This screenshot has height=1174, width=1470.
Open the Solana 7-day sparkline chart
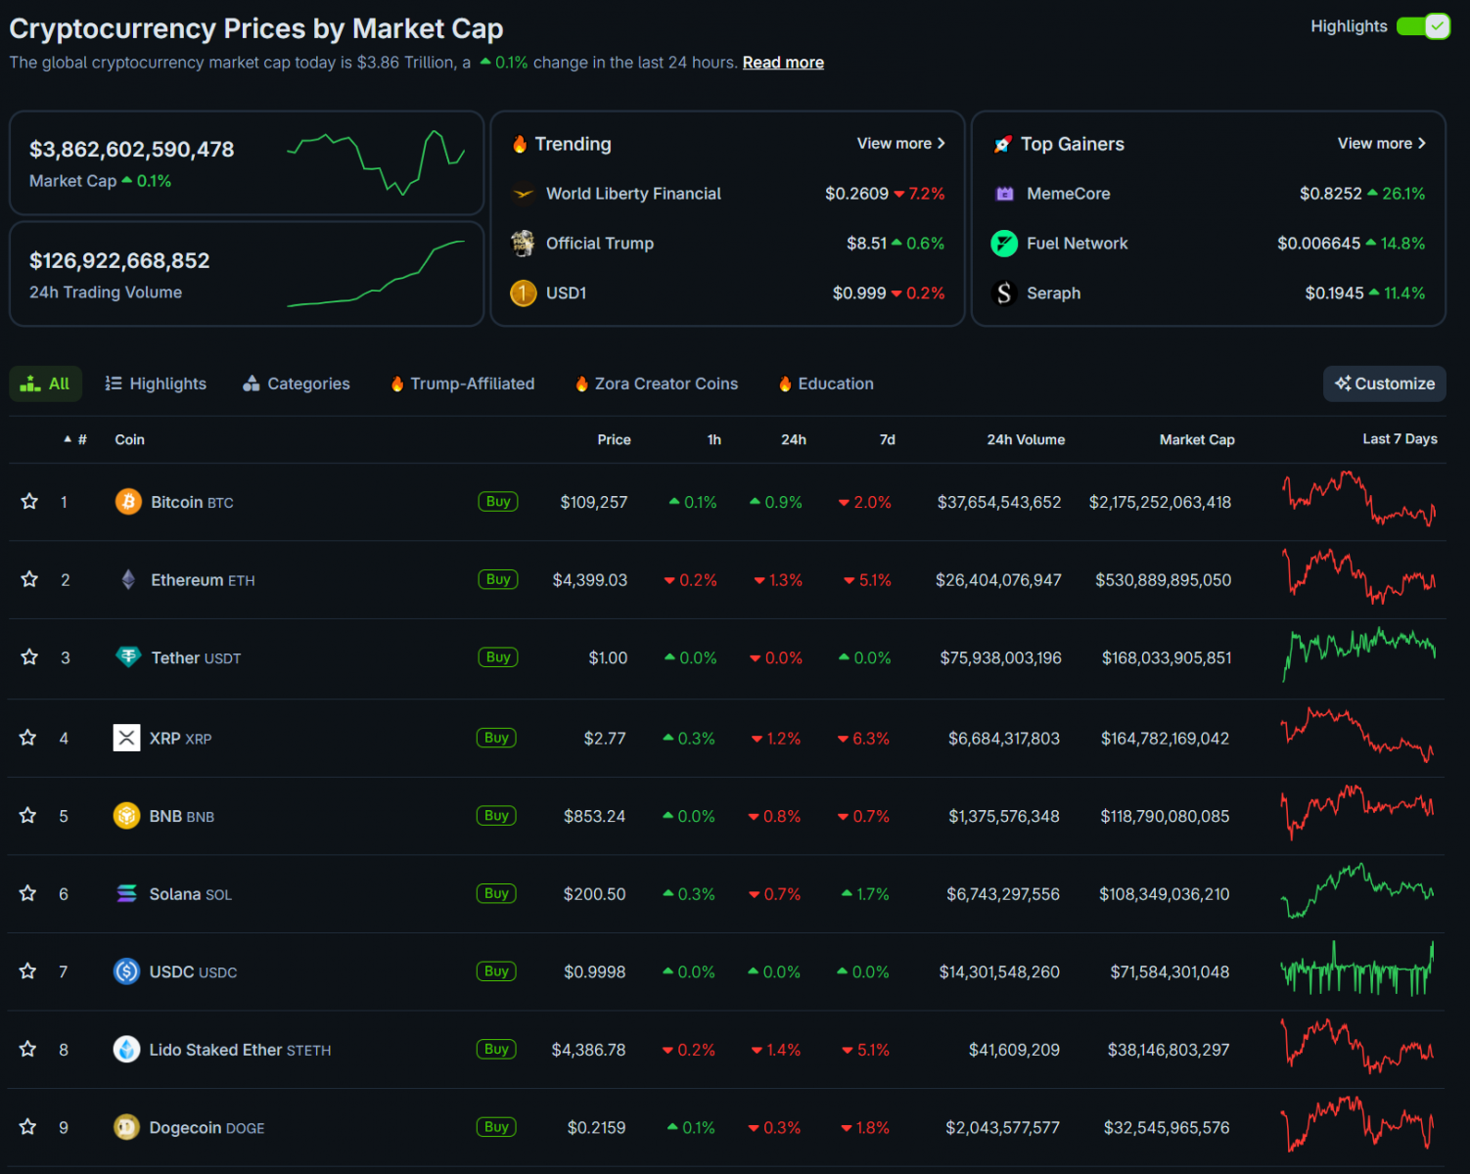1357,892
